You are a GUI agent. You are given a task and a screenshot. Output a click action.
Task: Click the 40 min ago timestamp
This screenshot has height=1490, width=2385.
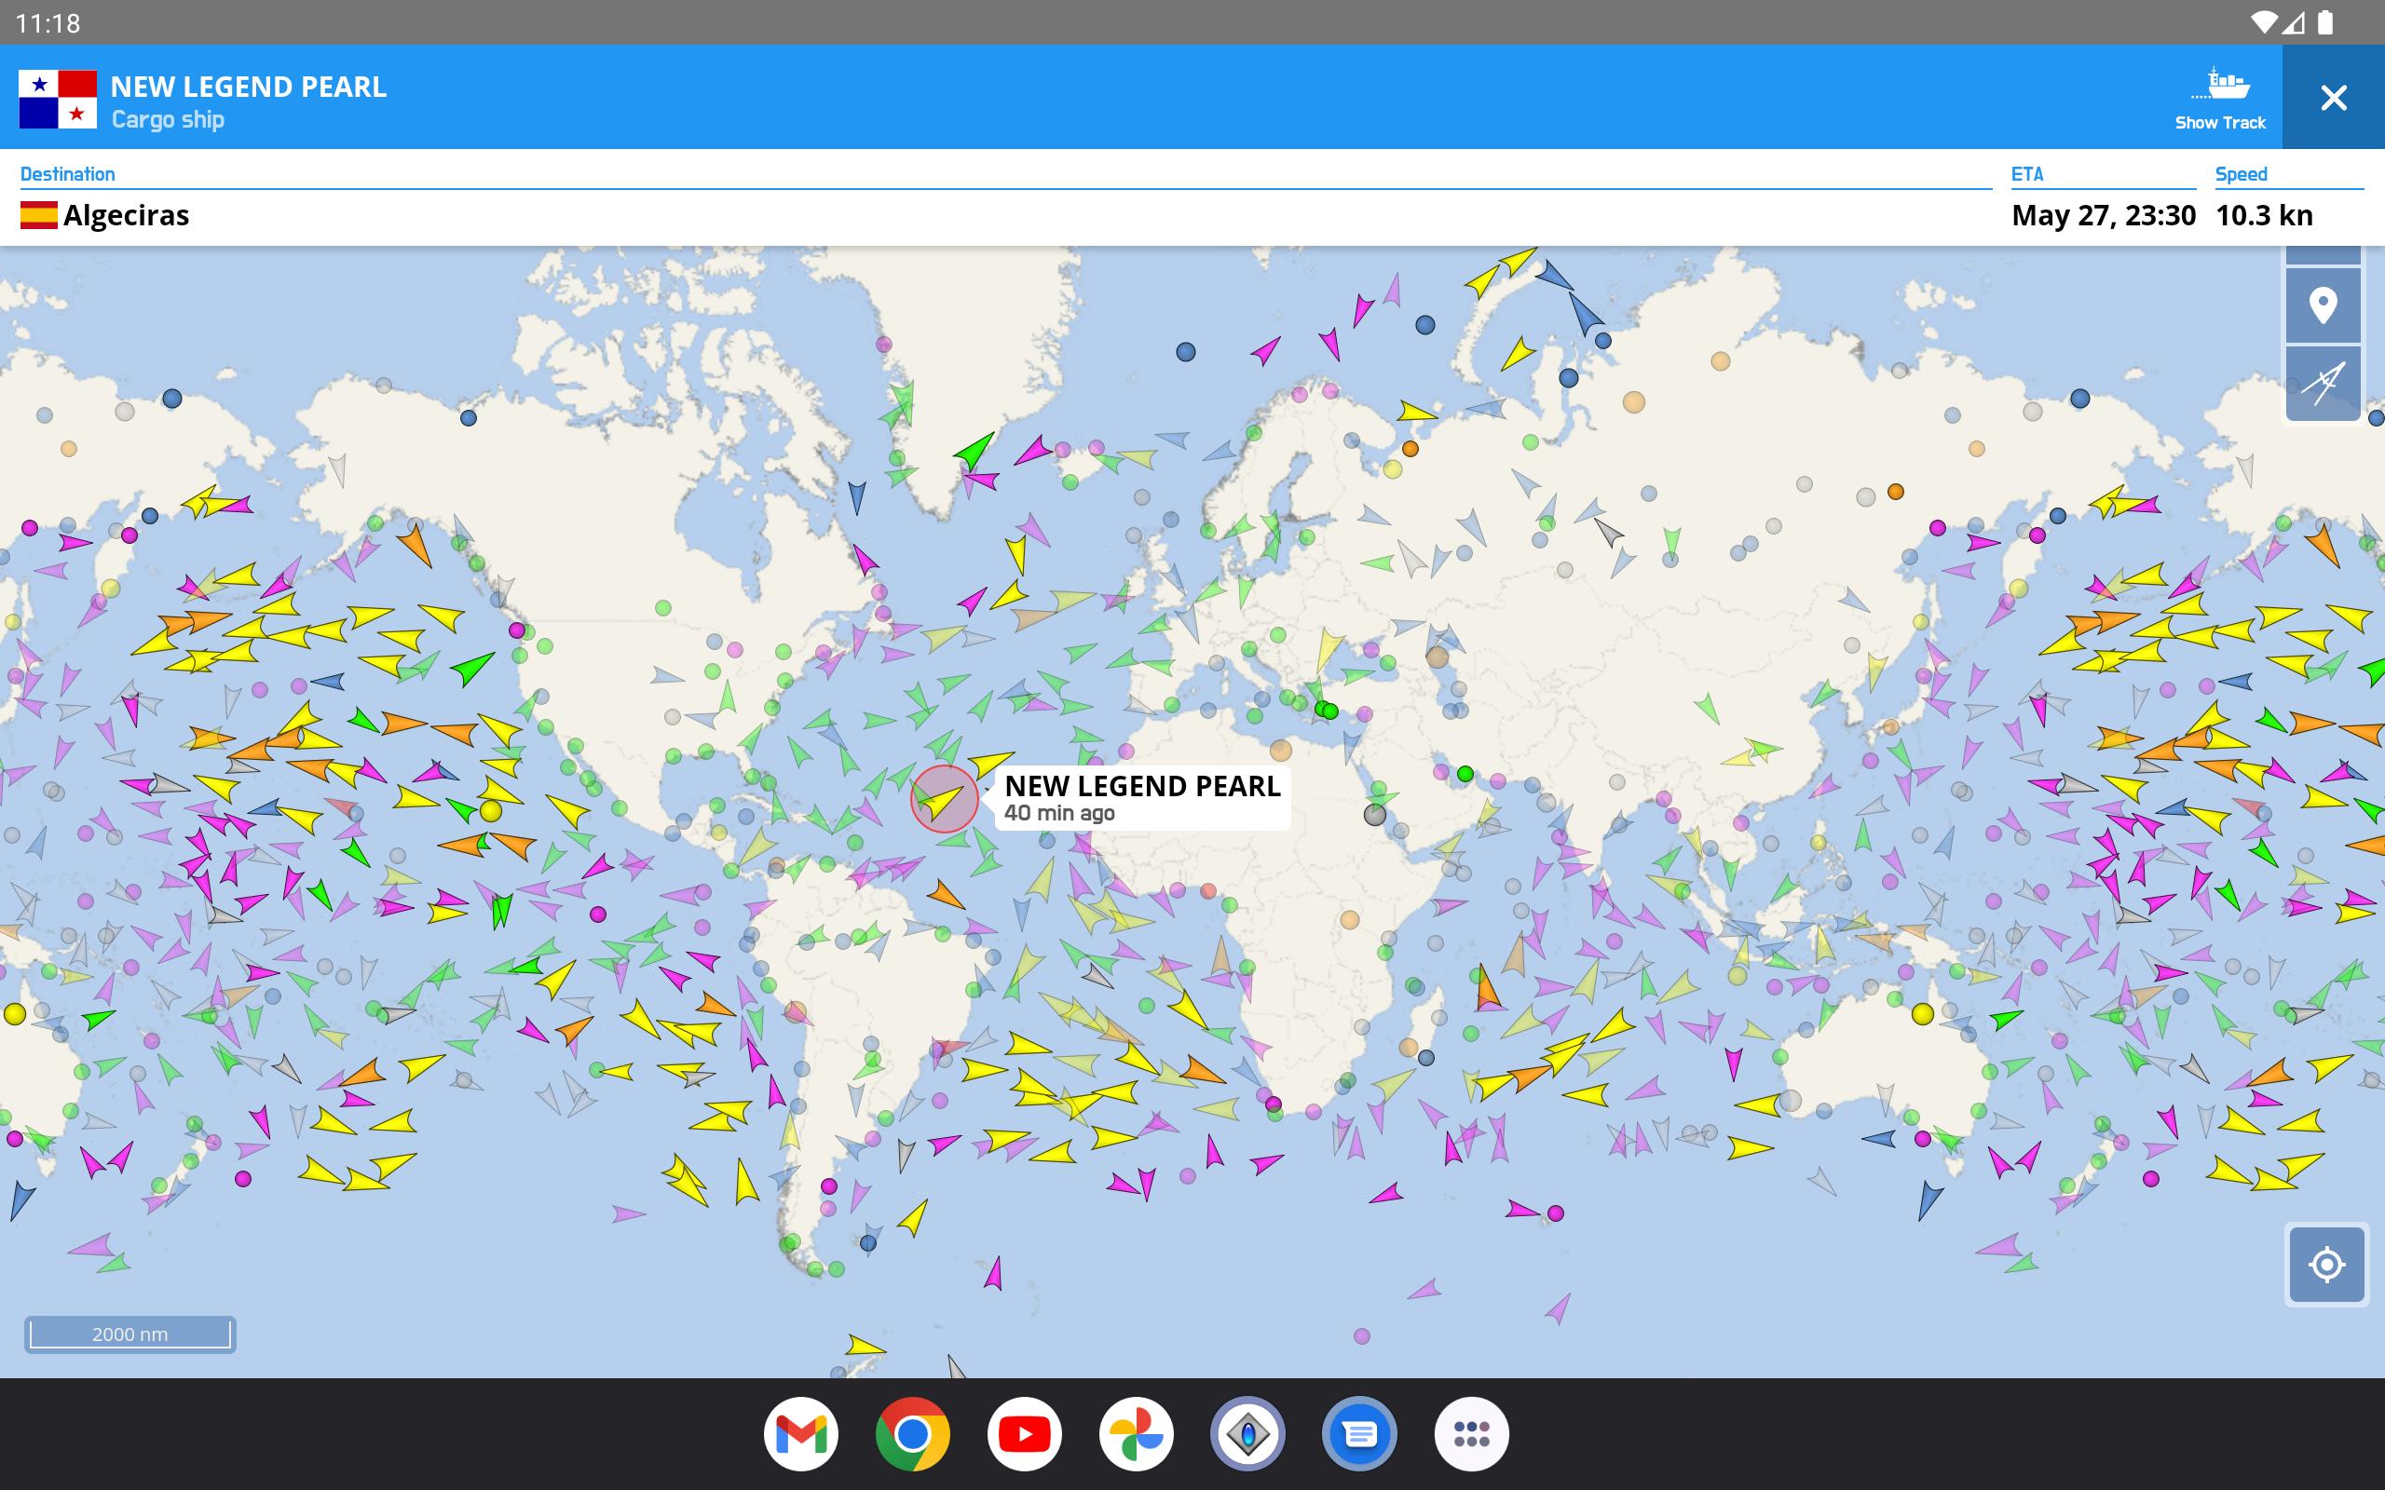coord(1059,813)
